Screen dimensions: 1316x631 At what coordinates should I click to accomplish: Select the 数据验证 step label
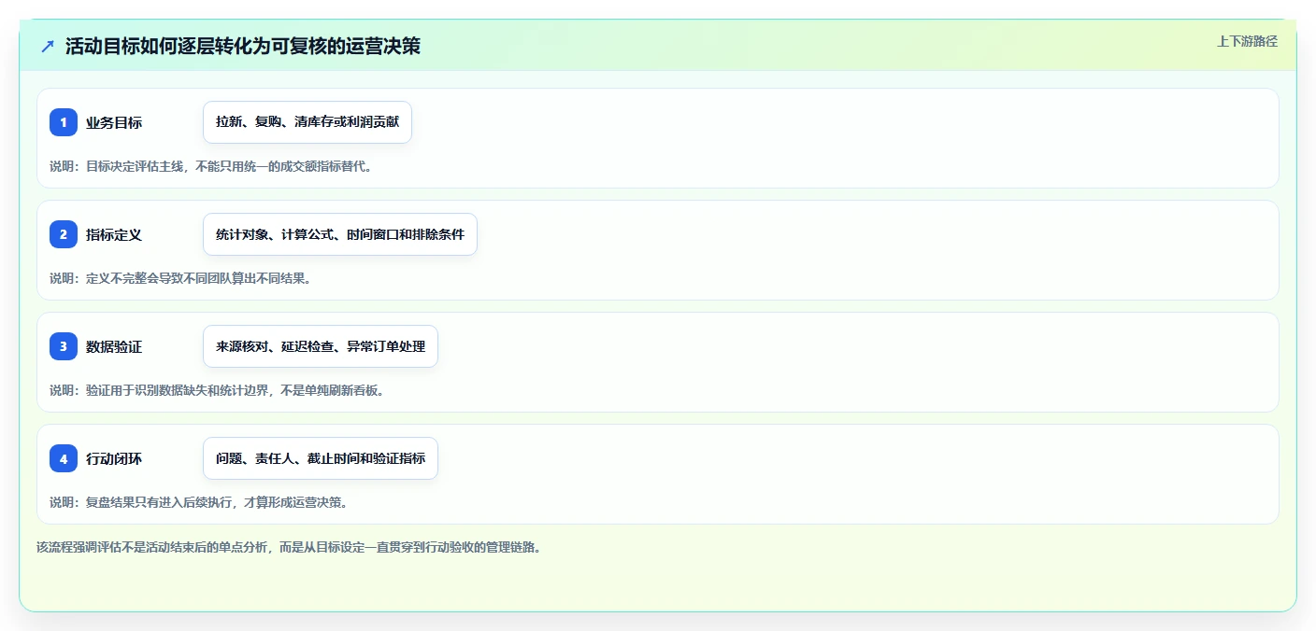coord(114,346)
